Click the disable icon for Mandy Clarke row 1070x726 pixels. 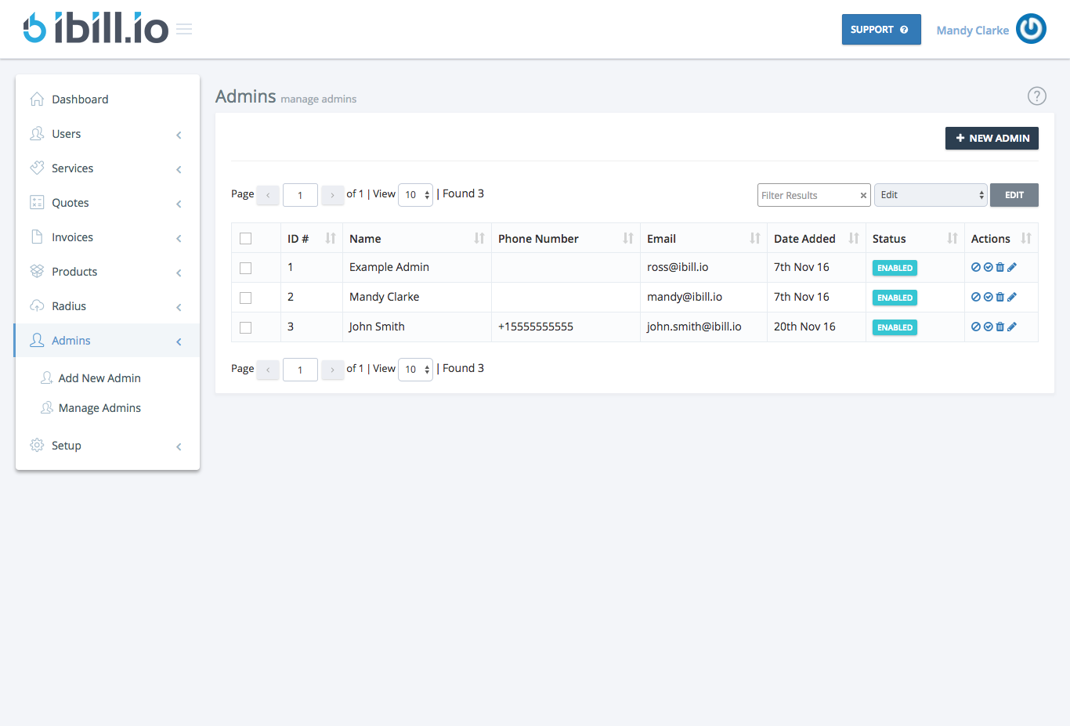(x=976, y=297)
